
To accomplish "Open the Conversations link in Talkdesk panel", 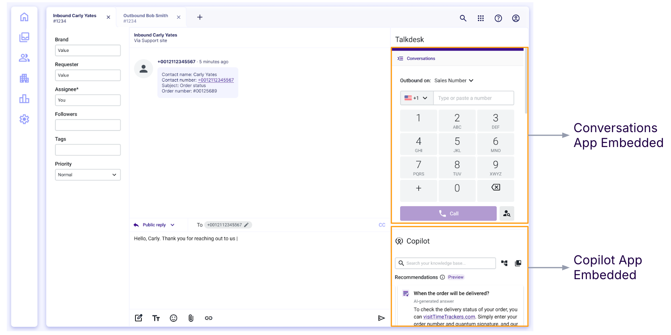I will coord(421,59).
